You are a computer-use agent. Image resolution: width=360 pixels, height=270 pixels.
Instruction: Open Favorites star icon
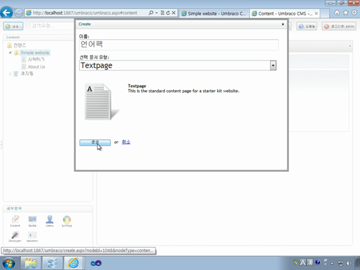[x=346, y=13]
